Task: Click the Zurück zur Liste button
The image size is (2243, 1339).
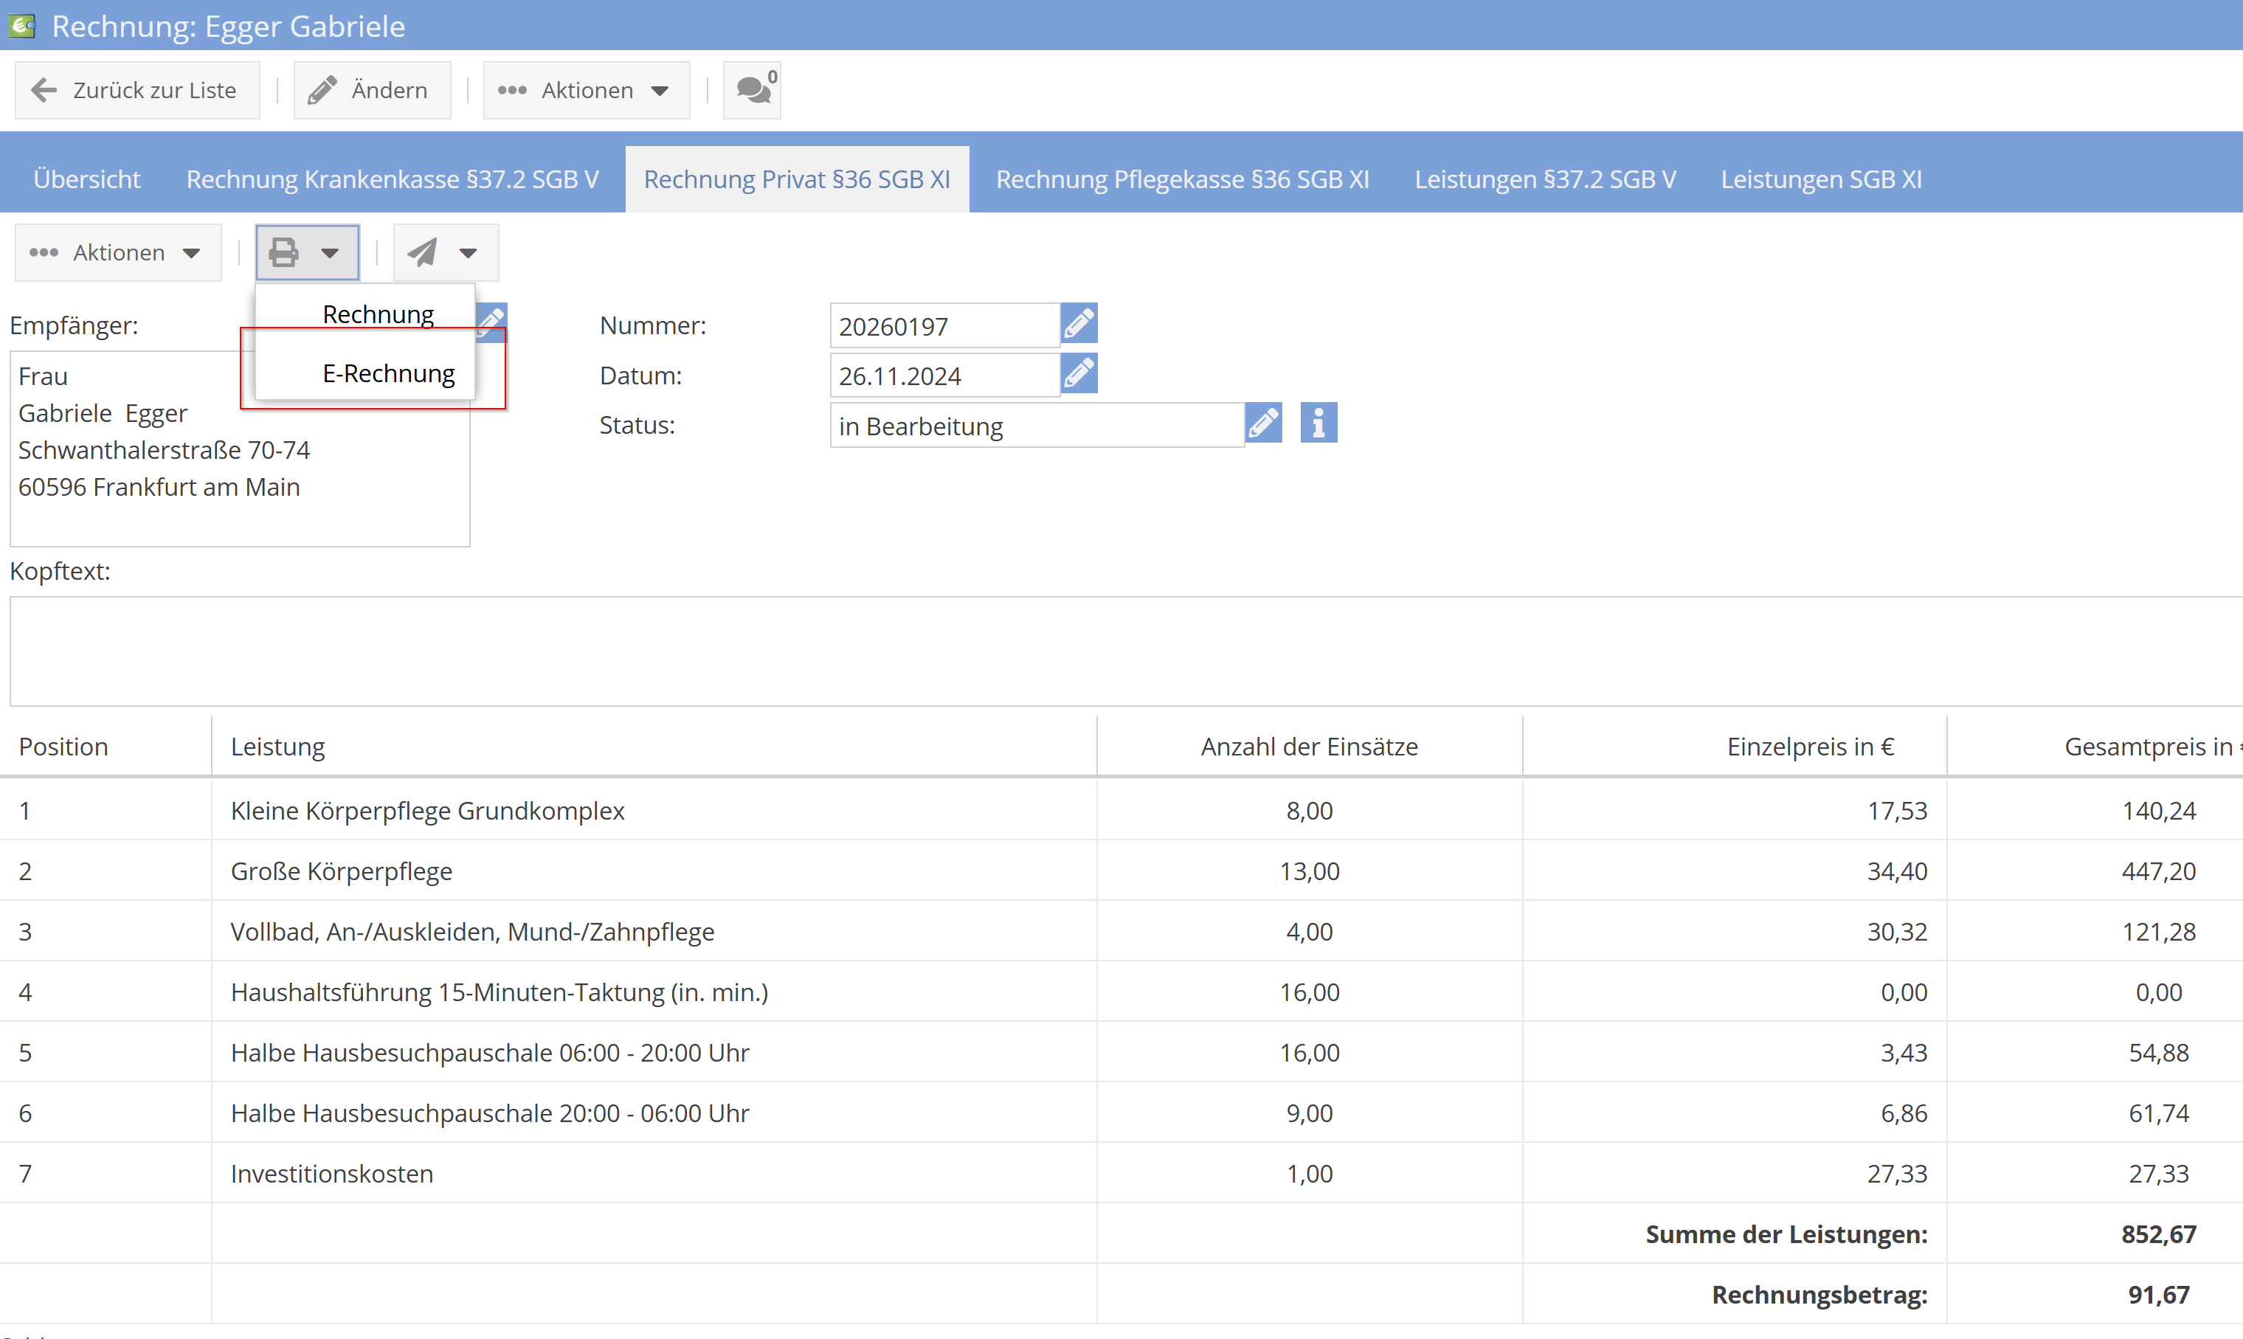Action: [137, 90]
